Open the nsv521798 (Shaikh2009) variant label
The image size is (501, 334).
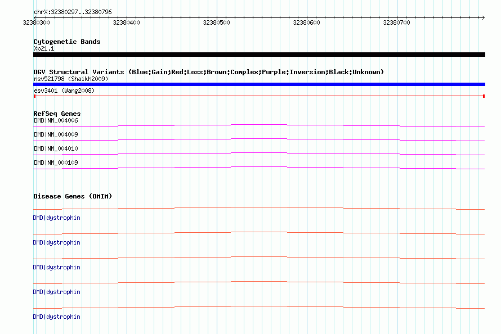71,79
